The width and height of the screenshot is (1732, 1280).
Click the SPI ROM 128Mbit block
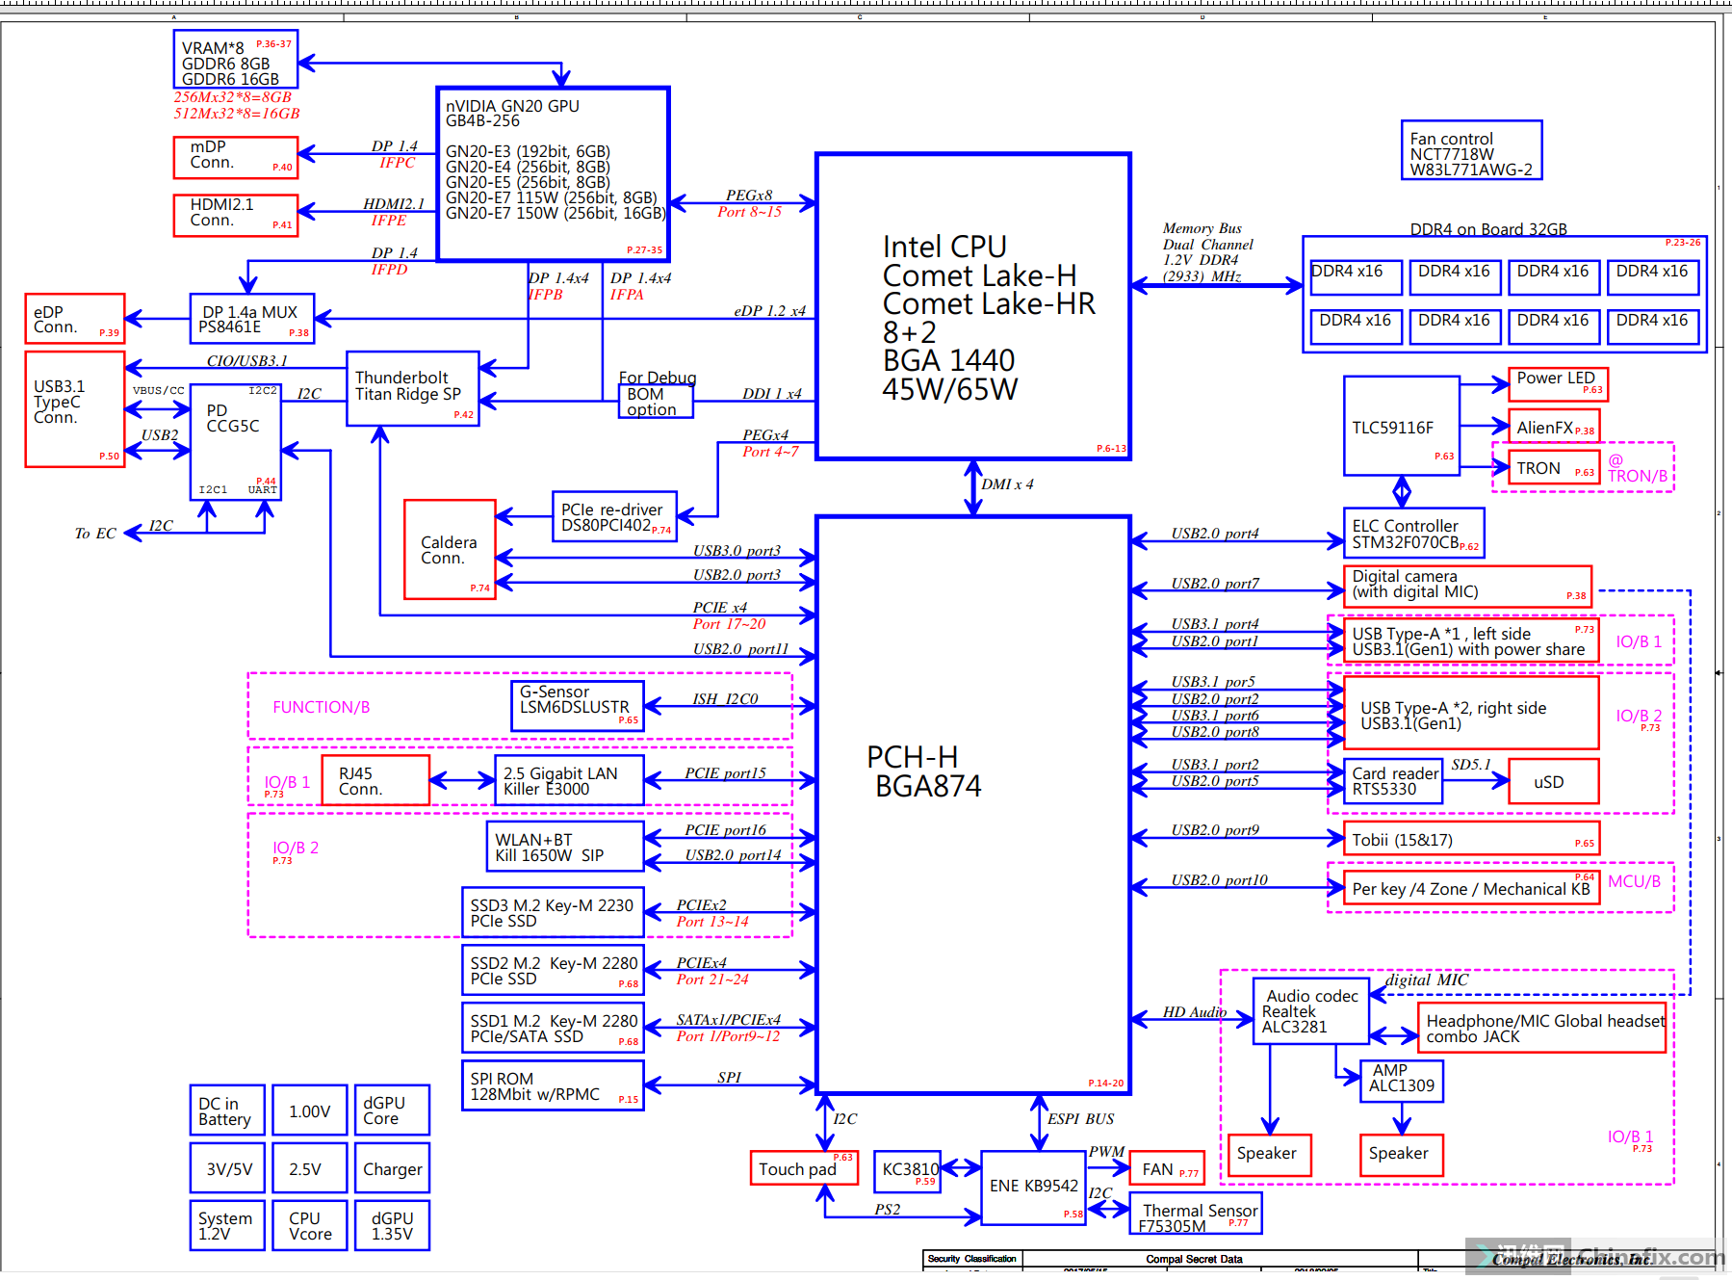pos(553,1085)
